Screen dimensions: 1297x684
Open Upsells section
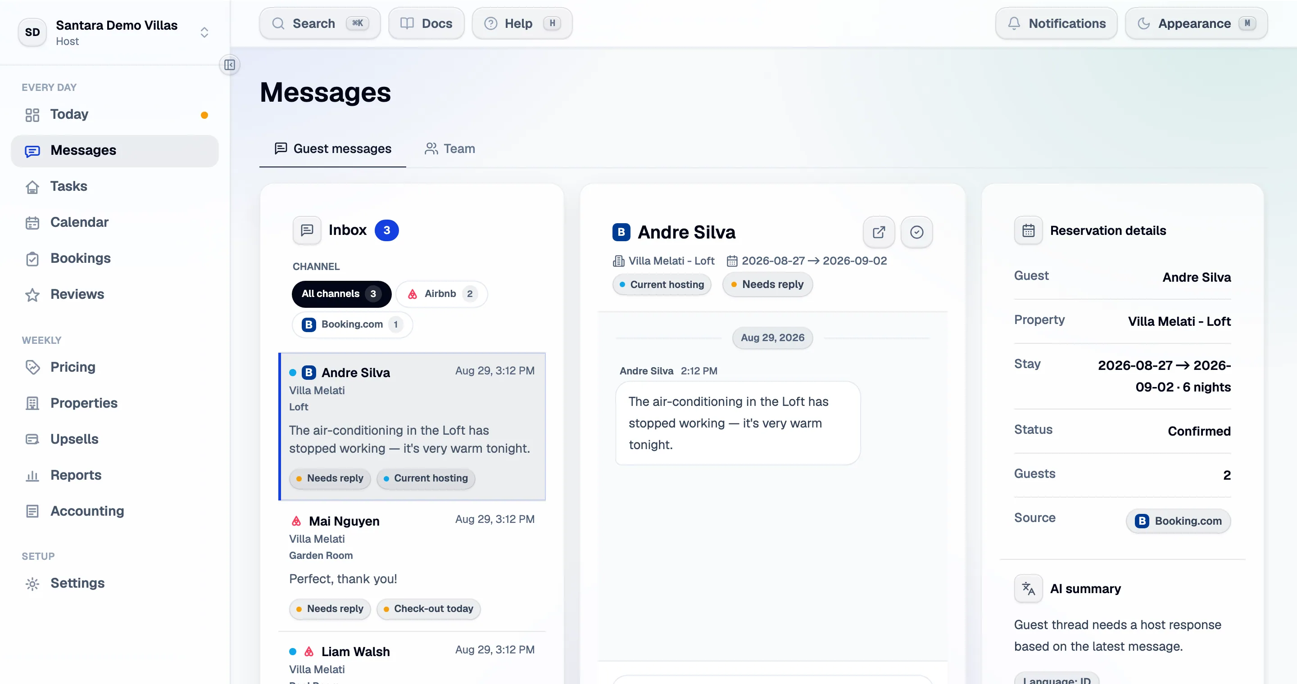coord(115,439)
